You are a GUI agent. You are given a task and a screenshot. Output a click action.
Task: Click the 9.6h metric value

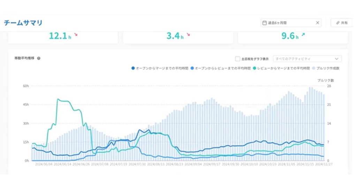(x=290, y=36)
